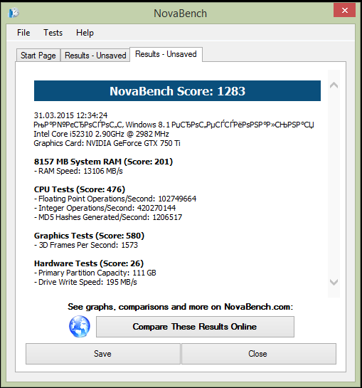Click Primary Partition Capacity: 111 GB

pyautogui.click(x=95, y=273)
